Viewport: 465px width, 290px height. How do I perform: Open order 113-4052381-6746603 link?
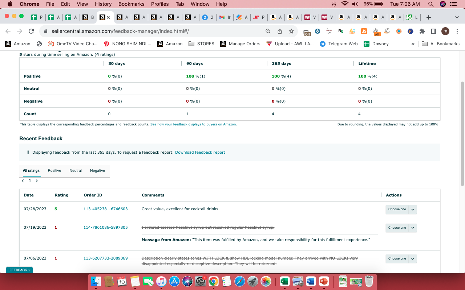pyautogui.click(x=106, y=209)
